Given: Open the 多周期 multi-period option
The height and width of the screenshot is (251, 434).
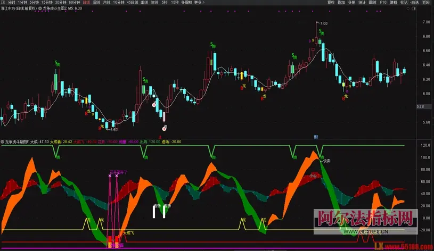Looking at the screenshot, I should (x=186, y=3).
